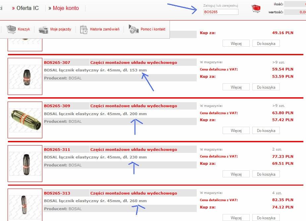Select description 'dł. 230 mm' of BOS265-311

click(x=135, y=157)
